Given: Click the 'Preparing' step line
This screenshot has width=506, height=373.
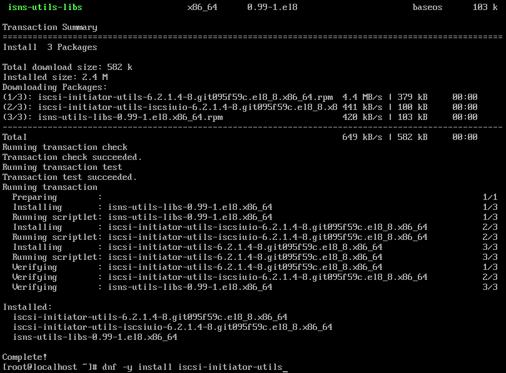Looking at the screenshot, I should (255, 197).
